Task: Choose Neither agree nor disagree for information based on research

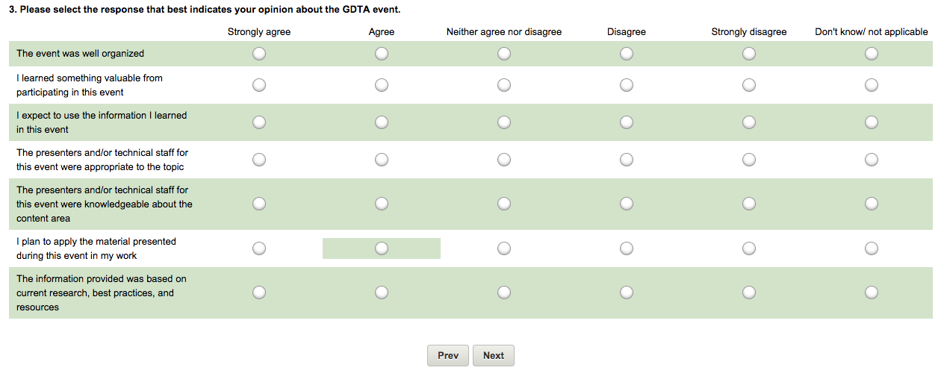Action: pyautogui.click(x=504, y=292)
